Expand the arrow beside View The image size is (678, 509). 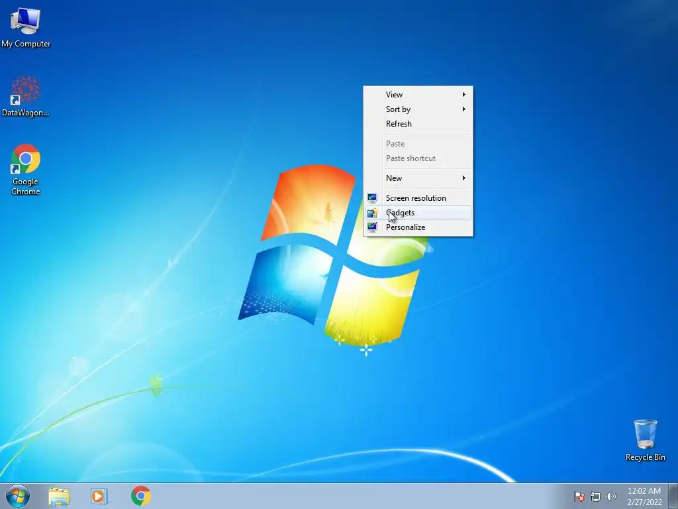tap(464, 94)
